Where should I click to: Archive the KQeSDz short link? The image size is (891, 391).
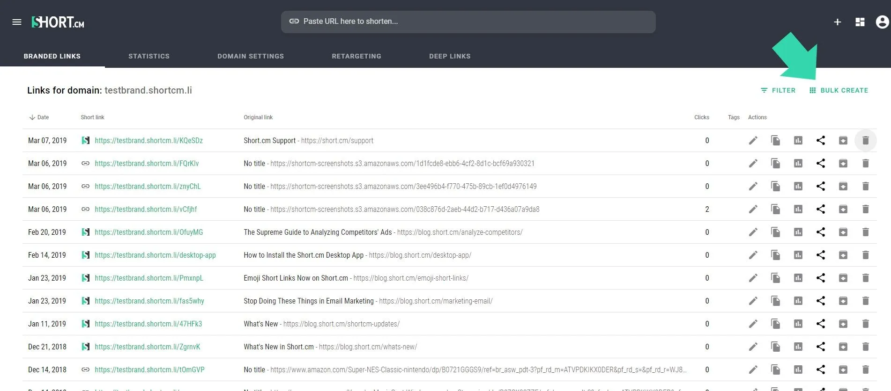click(843, 140)
